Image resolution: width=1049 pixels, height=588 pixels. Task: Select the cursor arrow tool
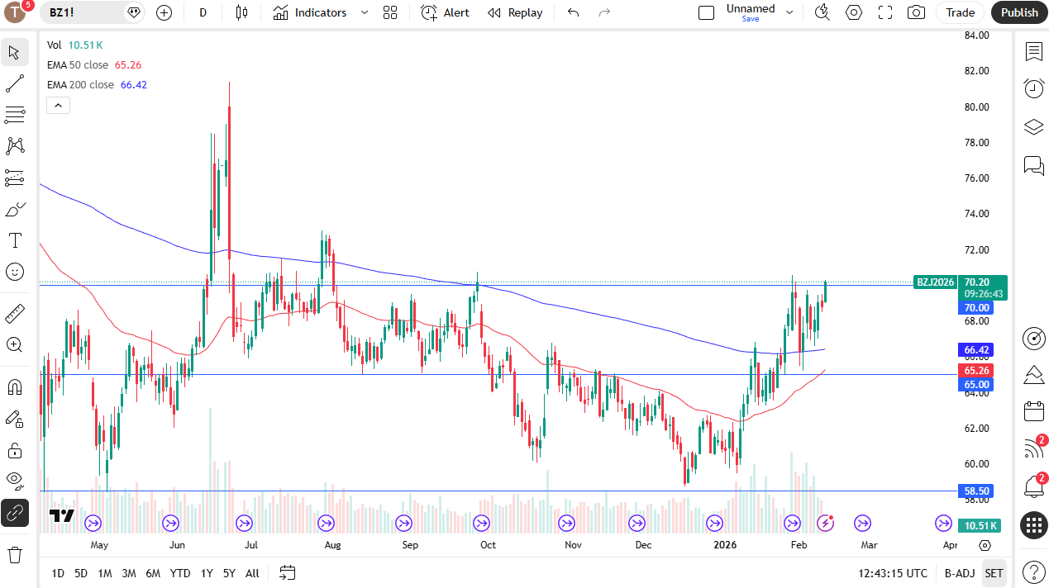coord(15,53)
